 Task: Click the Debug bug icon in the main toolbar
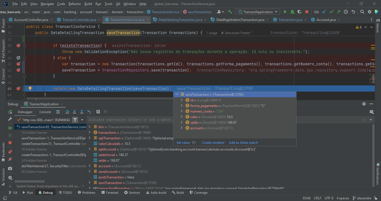(292, 12)
